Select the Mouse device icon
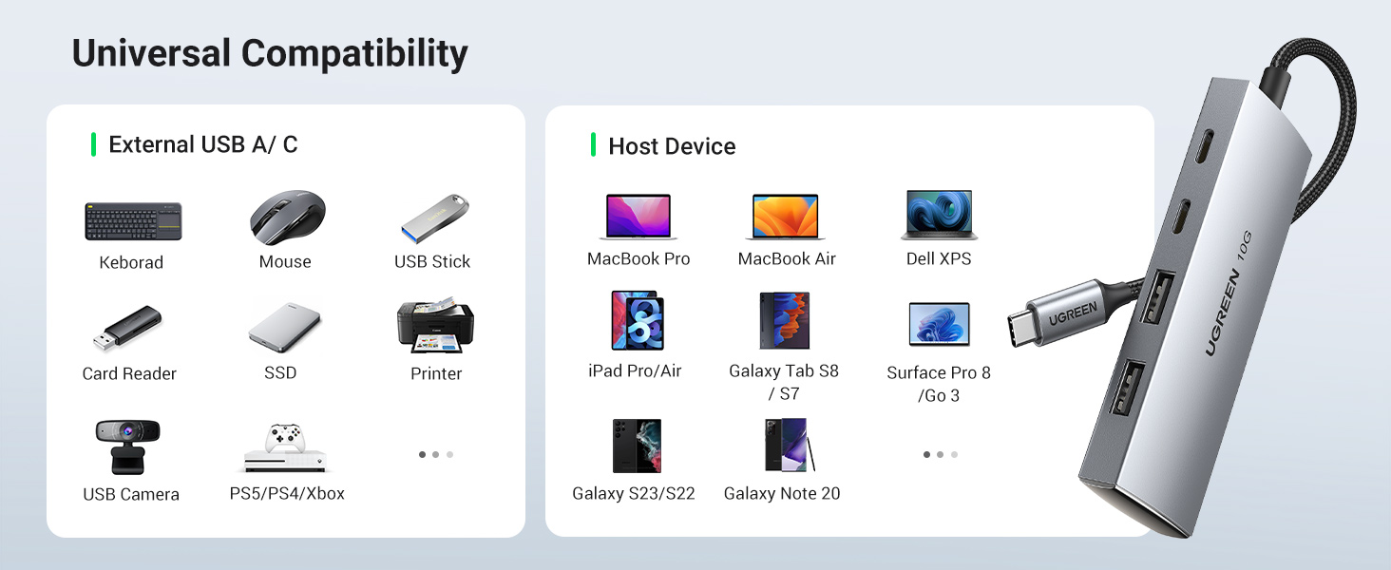Screen dimensions: 1391x570 coord(287,218)
